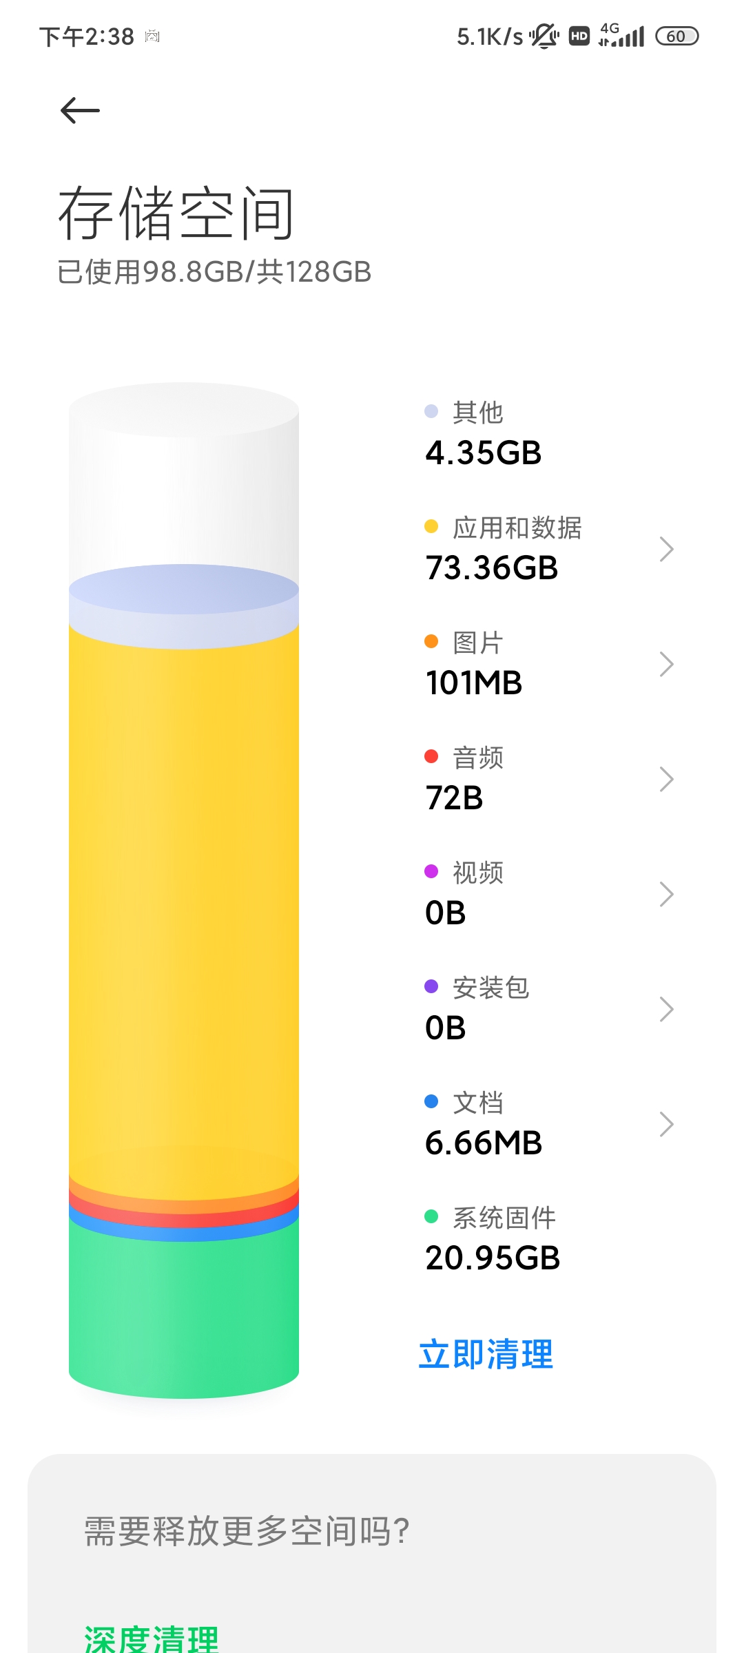Tap the muted bell status icon
The image size is (744, 1653).
(544, 36)
